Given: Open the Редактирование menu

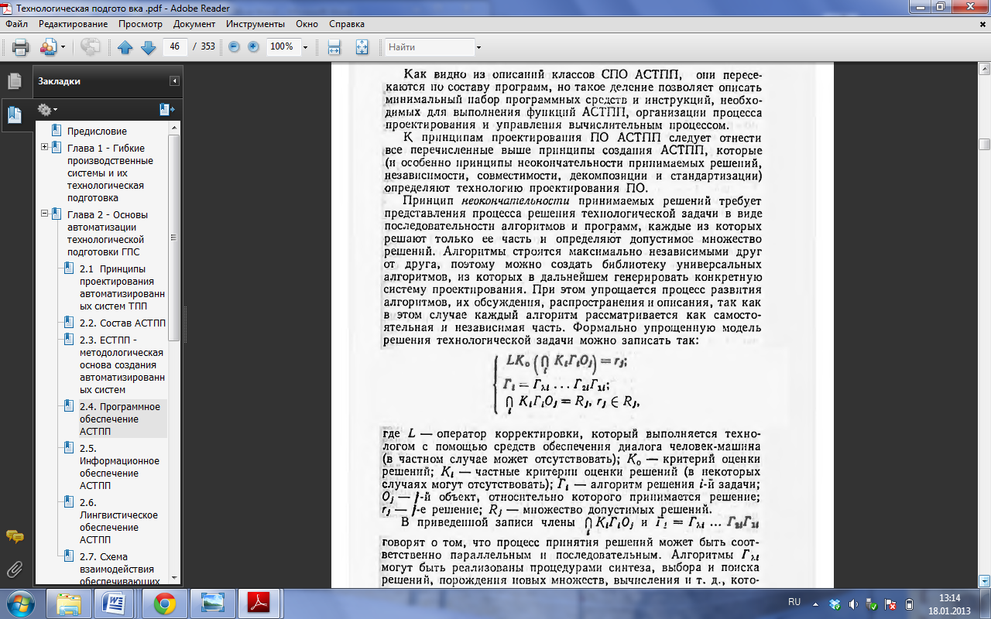Looking at the screenshot, I should coord(74,24).
